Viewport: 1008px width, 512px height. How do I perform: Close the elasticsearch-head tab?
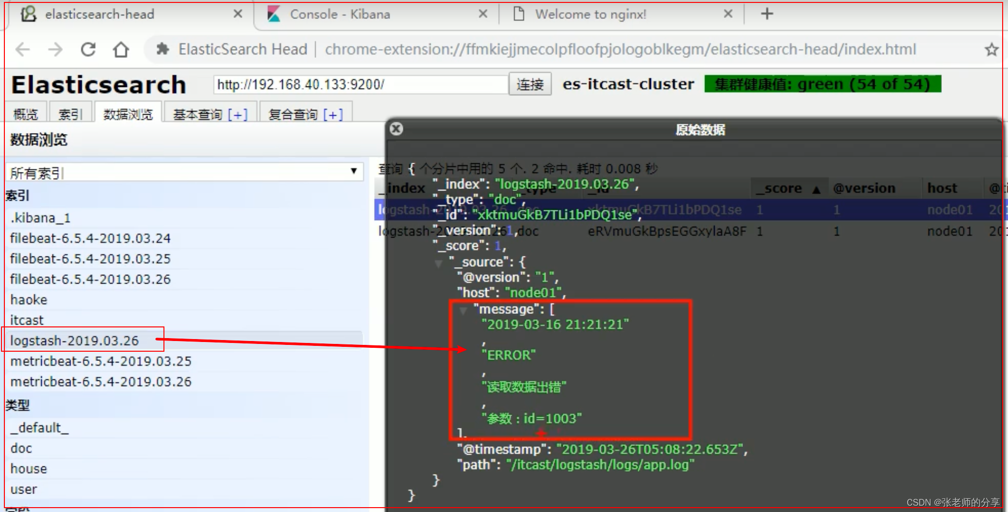click(237, 14)
